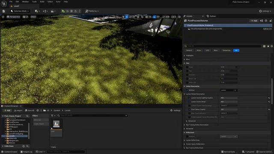Uncheck Lumen Scene Lighting Quality checkbox
The image size is (274, 154).
tap(189, 98)
